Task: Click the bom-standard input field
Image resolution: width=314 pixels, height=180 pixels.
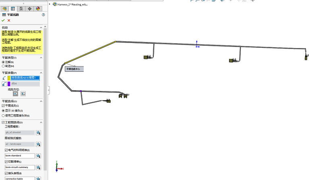Action: tap(19, 156)
